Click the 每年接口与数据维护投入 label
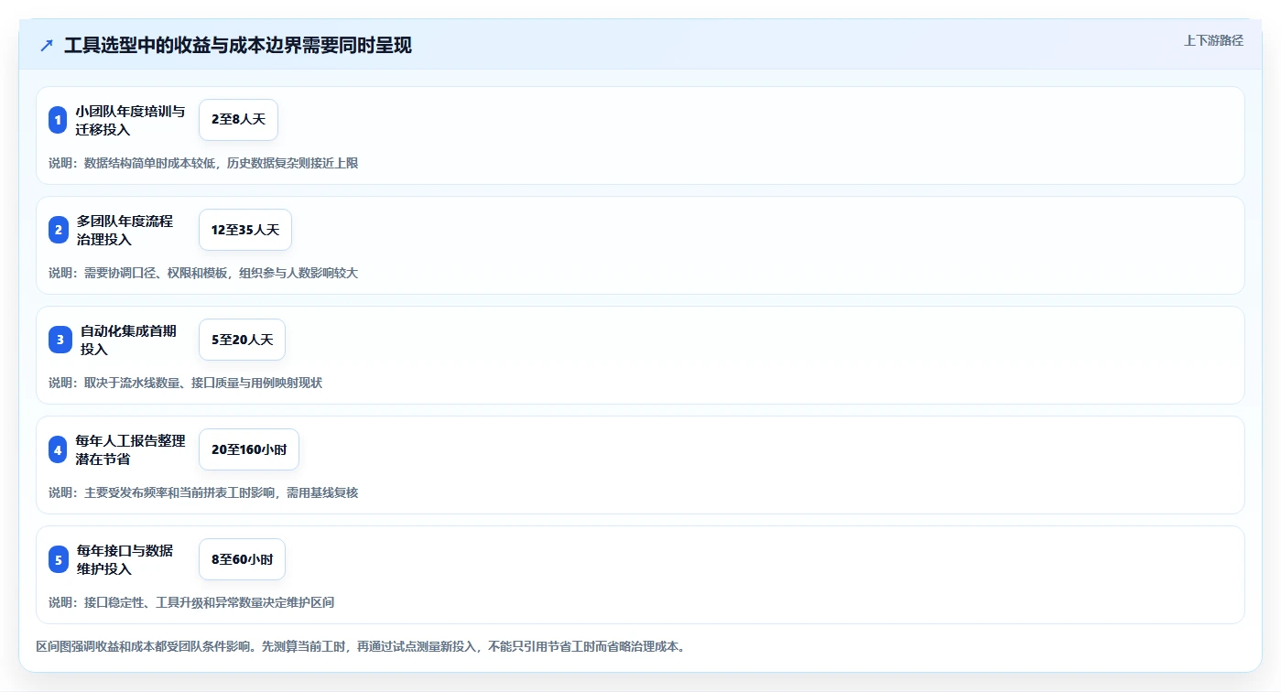1281x692 pixels. click(x=125, y=559)
